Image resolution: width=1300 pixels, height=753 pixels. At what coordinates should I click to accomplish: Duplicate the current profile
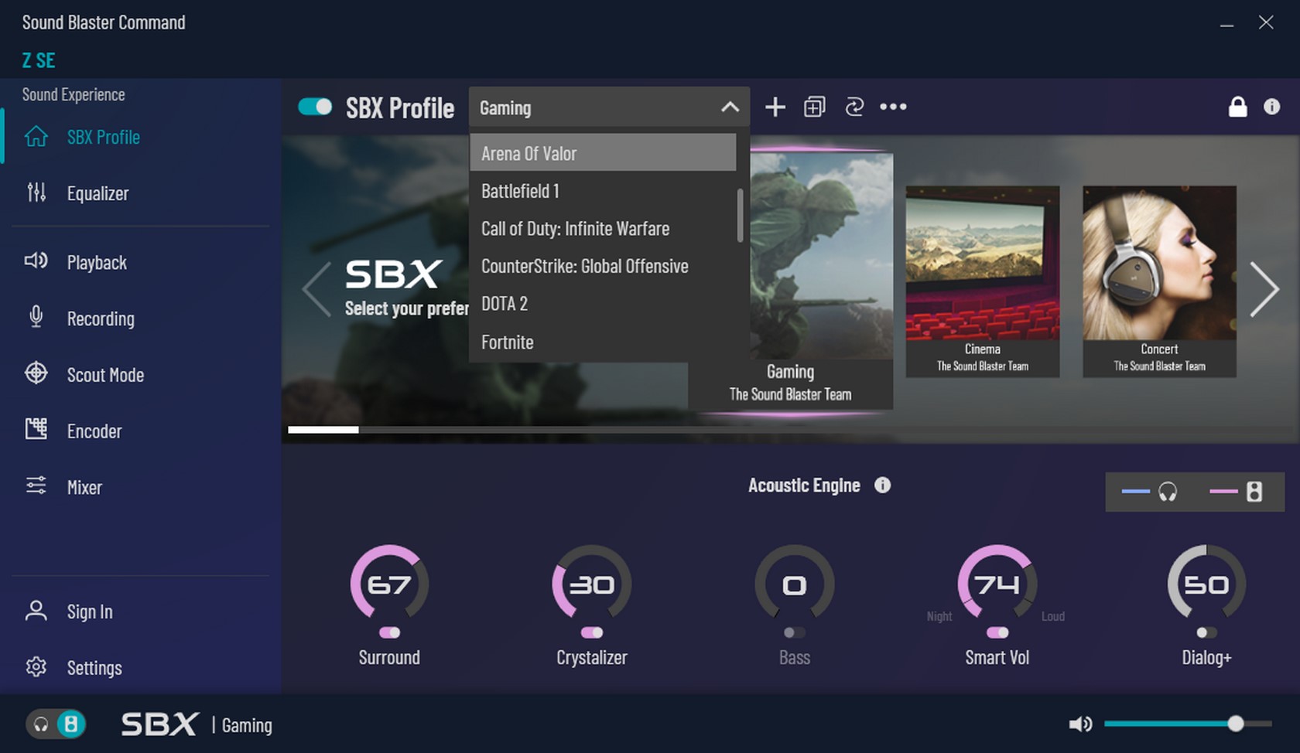(x=814, y=107)
